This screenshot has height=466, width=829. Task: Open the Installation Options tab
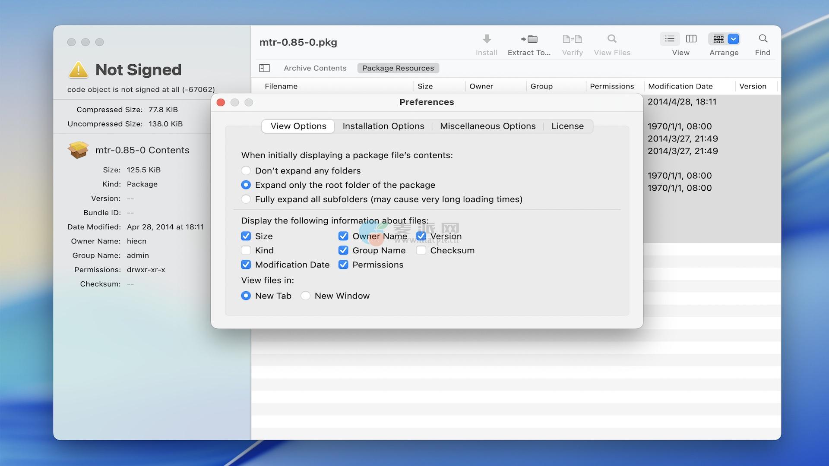pos(383,126)
